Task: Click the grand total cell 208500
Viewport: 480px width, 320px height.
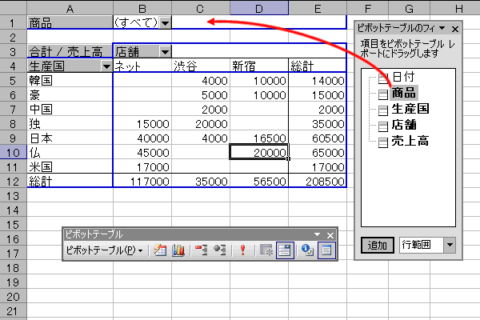Action: tap(318, 181)
